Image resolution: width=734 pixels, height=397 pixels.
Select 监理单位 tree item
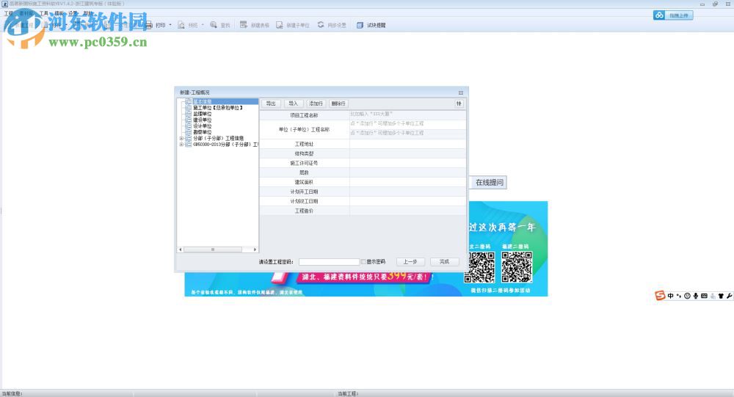(203, 114)
